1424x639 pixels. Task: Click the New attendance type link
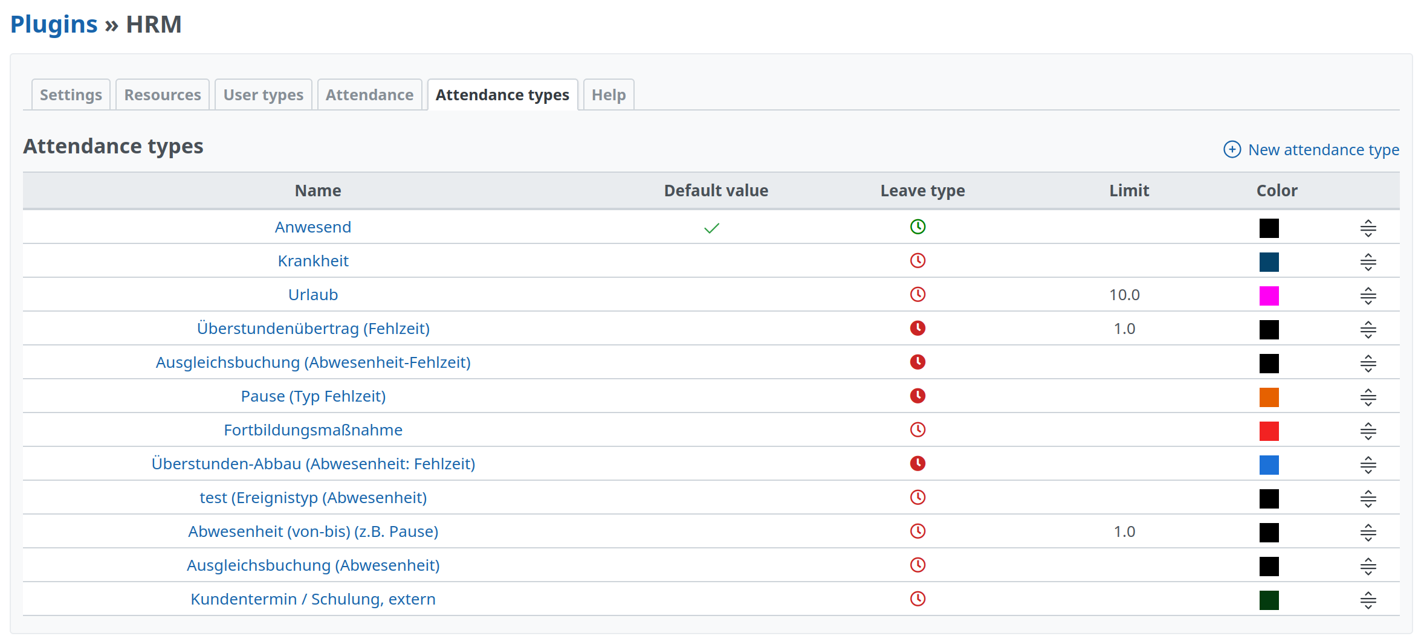(x=1324, y=150)
